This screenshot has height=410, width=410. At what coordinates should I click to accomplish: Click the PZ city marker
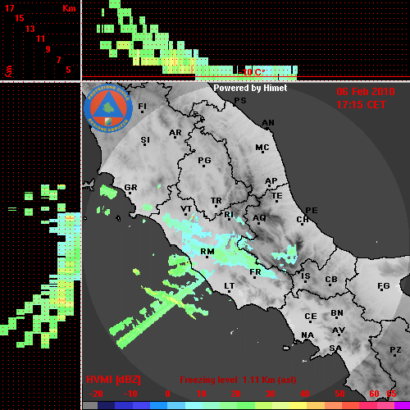pyautogui.click(x=395, y=351)
